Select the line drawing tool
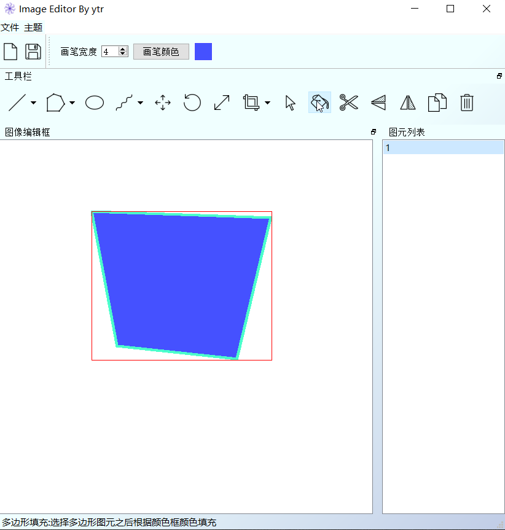Viewport: 505px width, 530px height. pyautogui.click(x=17, y=103)
